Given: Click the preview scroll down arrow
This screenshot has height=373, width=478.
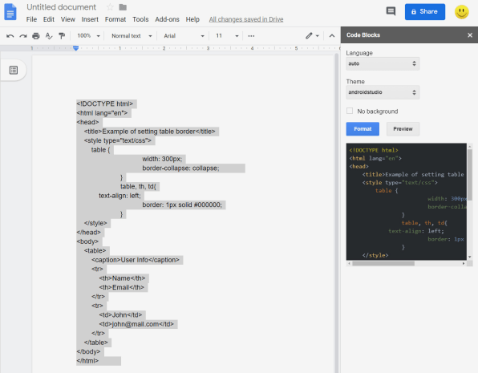Looking at the screenshot, I should point(469,257).
